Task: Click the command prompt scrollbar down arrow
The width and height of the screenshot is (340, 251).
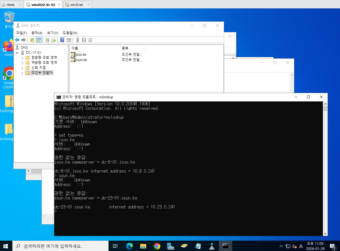Action: coord(325,233)
